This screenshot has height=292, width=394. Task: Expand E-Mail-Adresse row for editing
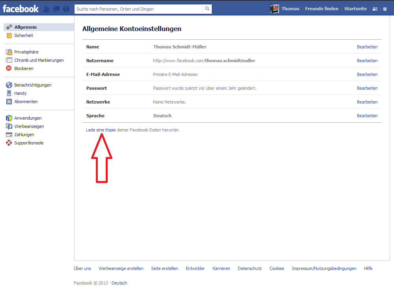tap(367, 74)
